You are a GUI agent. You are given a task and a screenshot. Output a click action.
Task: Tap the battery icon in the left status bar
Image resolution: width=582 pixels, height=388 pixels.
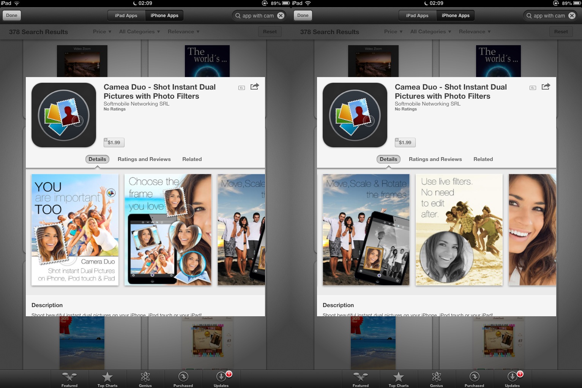click(286, 3)
